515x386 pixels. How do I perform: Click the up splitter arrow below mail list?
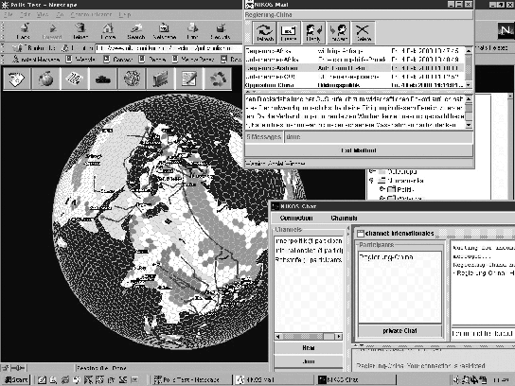pos(248,92)
